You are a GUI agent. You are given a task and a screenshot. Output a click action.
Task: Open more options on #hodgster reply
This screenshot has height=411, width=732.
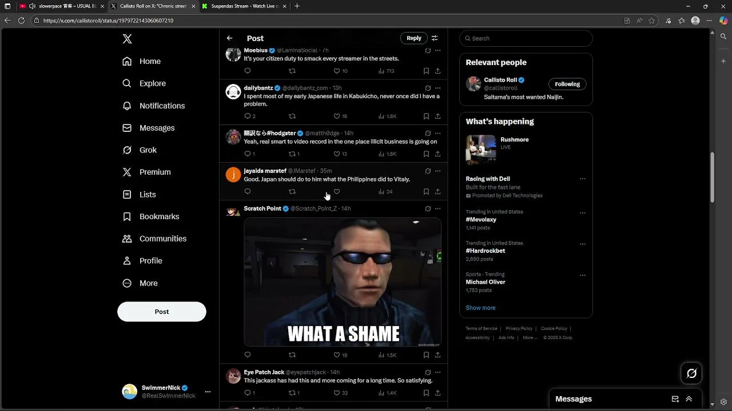(x=437, y=133)
